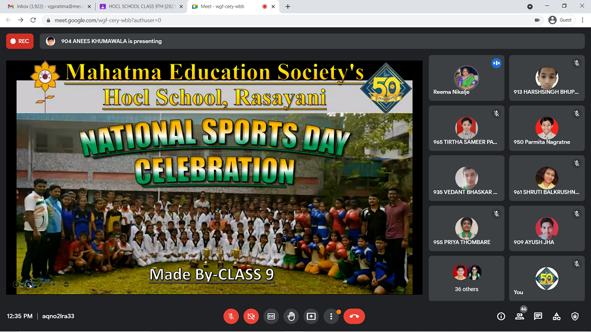591x332 pixels.
Task: Open the in-call chat panel
Action: tap(538, 316)
